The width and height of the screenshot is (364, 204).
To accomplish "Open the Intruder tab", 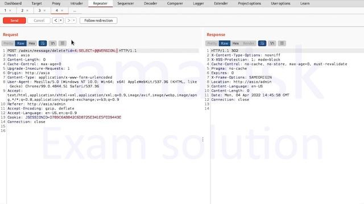I will tap(77, 3).
